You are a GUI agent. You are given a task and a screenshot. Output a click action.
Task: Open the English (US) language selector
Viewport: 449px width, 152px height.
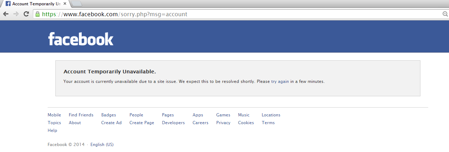(x=102, y=145)
